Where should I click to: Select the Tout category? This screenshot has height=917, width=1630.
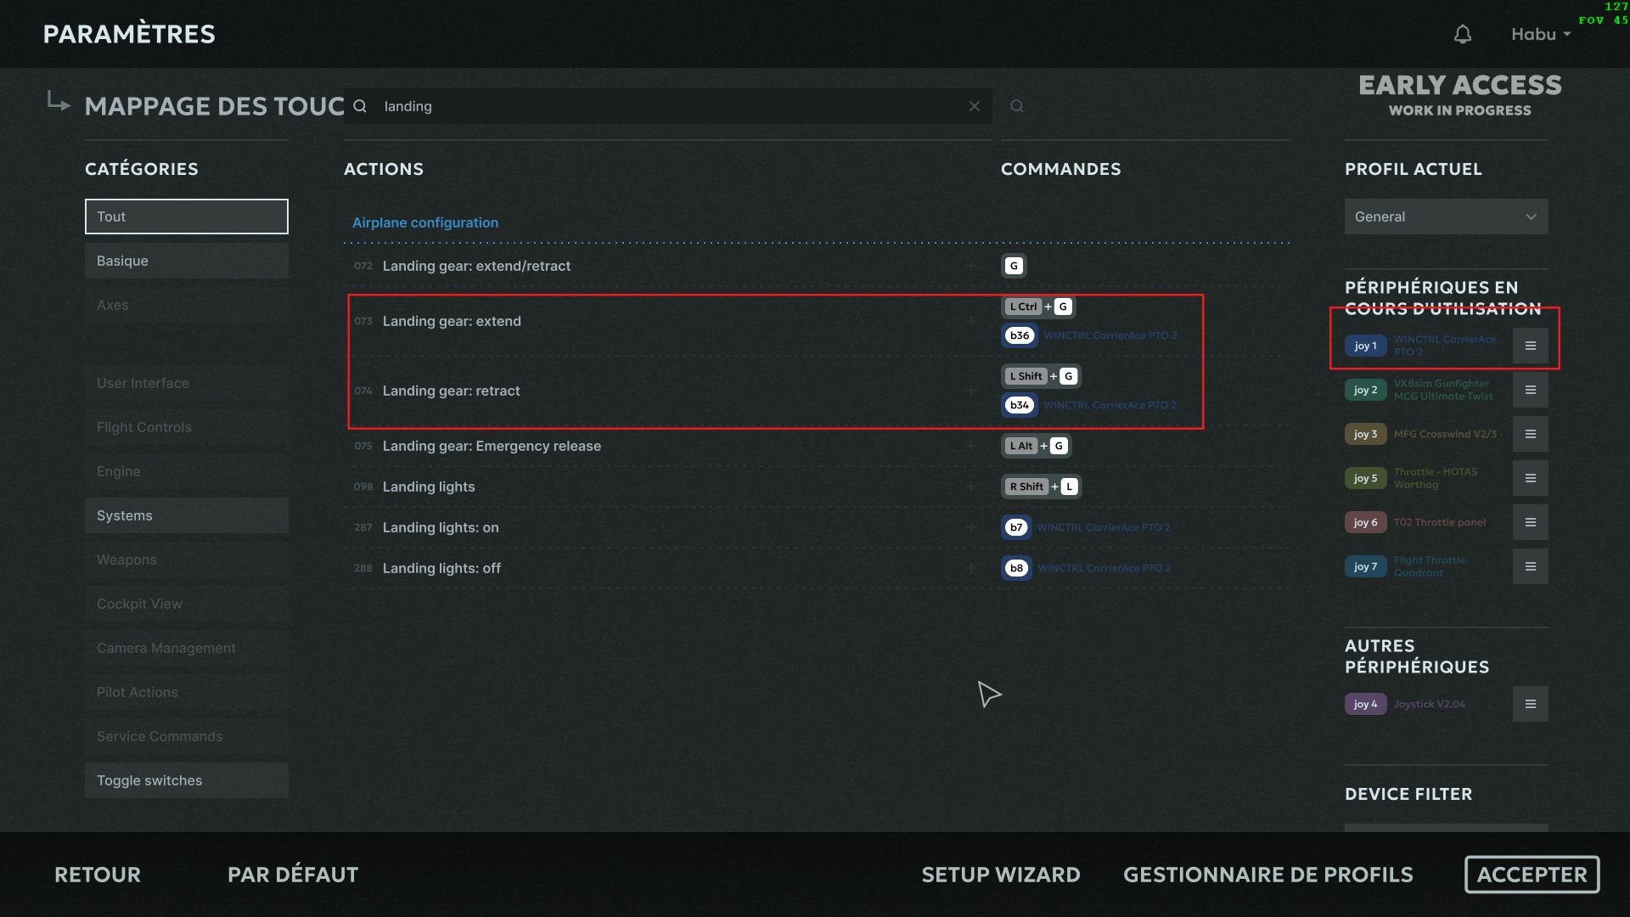[x=187, y=217]
